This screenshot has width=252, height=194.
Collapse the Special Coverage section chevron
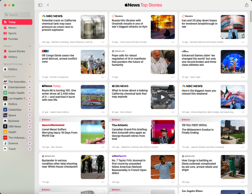[x=30, y=64]
